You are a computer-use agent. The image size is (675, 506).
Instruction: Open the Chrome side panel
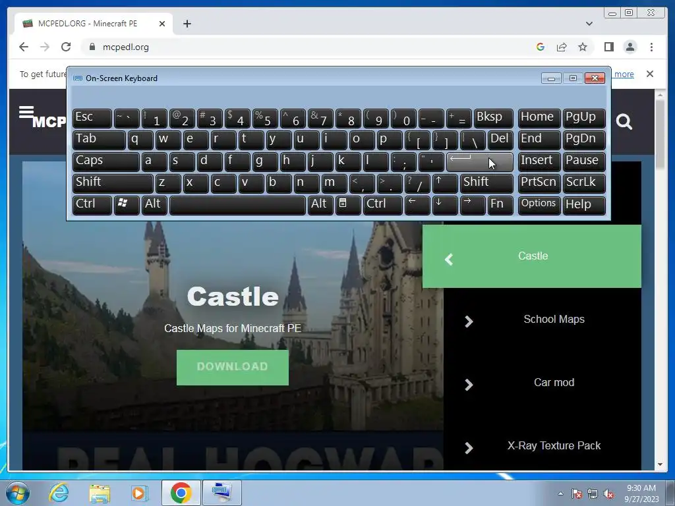tap(608, 47)
